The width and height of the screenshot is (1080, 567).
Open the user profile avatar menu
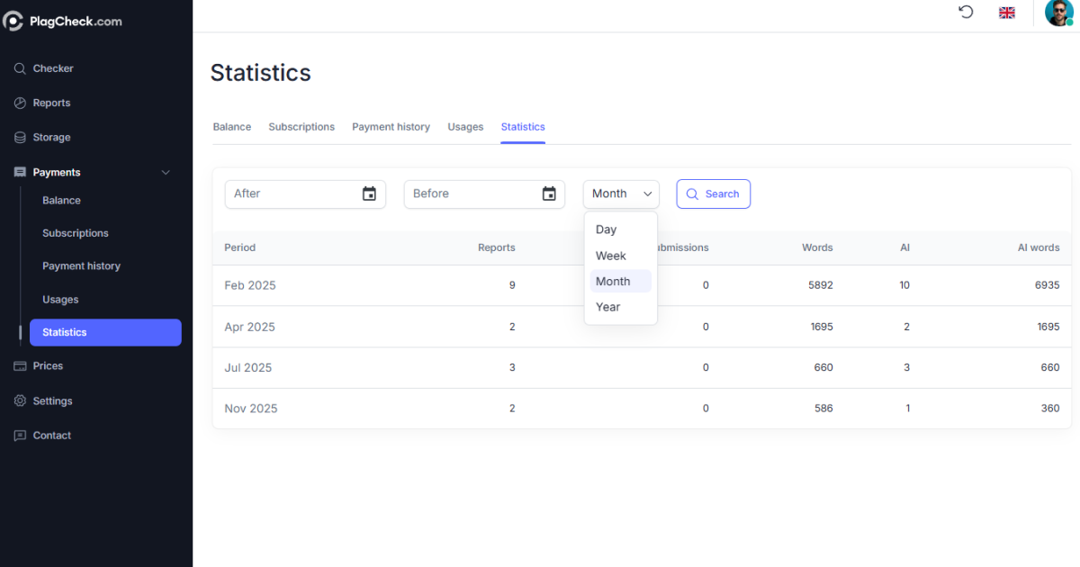[1059, 13]
